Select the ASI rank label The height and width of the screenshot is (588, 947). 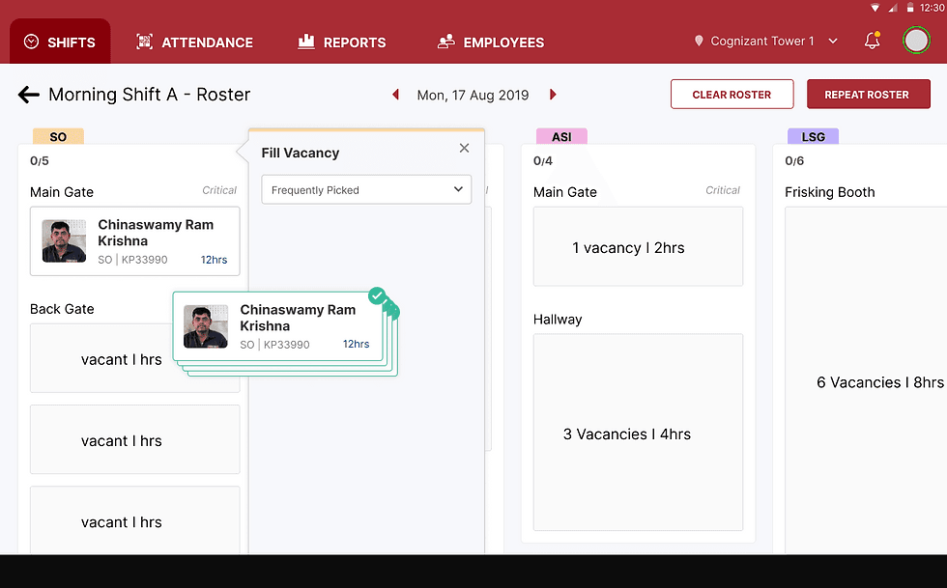[561, 136]
